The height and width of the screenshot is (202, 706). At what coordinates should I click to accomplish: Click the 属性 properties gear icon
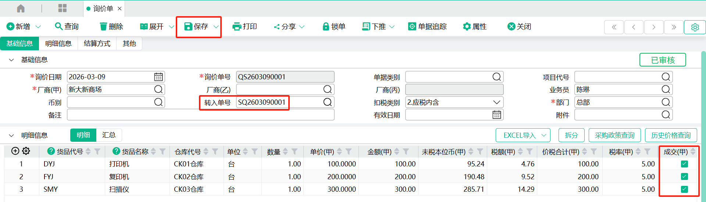point(467,26)
